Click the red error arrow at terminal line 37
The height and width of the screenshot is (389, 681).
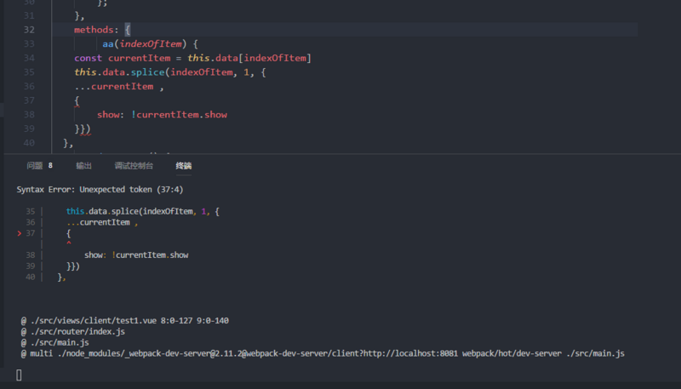coord(20,232)
